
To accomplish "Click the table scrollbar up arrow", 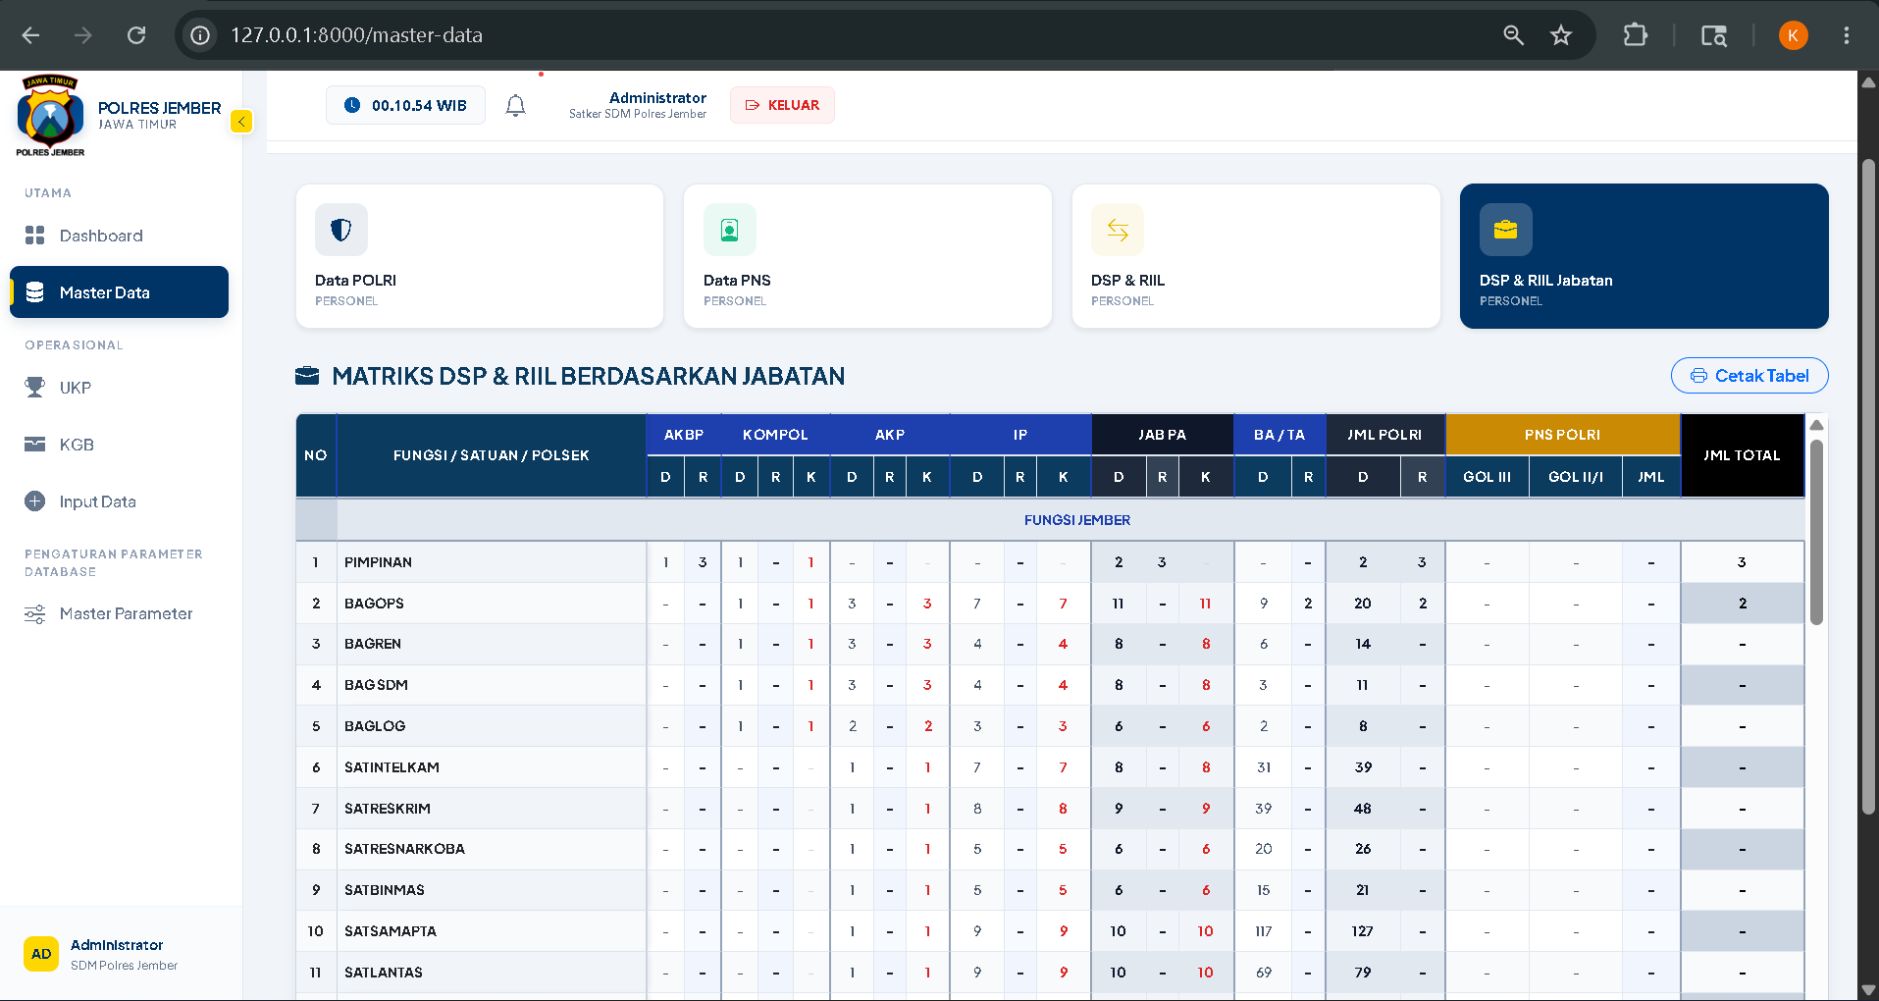I will (x=1816, y=425).
